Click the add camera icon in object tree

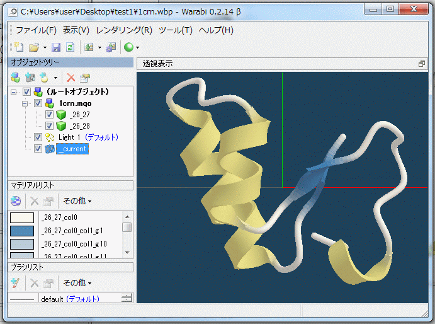30,78
